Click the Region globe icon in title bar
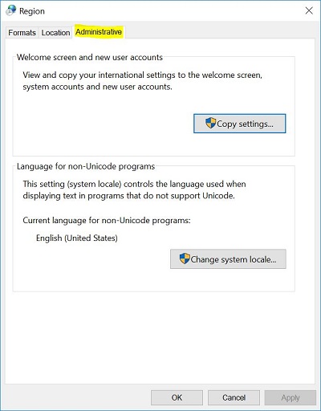The image size is (321, 411). pyautogui.click(x=10, y=10)
